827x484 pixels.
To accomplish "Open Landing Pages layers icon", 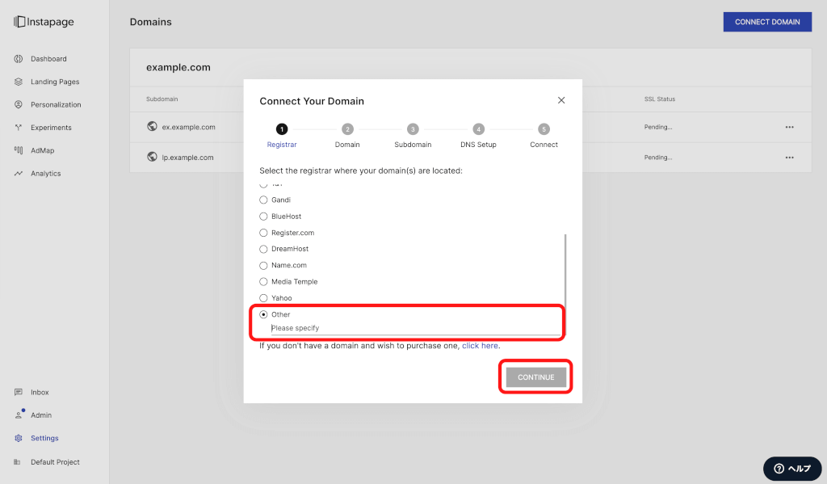I will (18, 82).
